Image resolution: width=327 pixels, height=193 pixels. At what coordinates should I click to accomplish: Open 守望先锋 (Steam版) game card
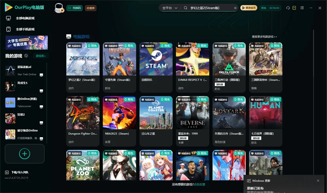[119, 67]
